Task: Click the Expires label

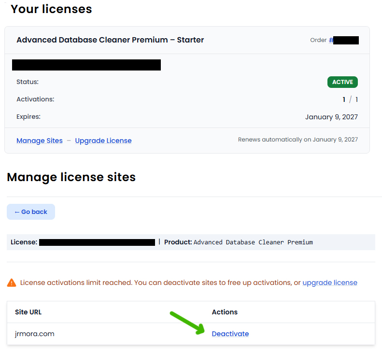Action: [x=28, y=117]
